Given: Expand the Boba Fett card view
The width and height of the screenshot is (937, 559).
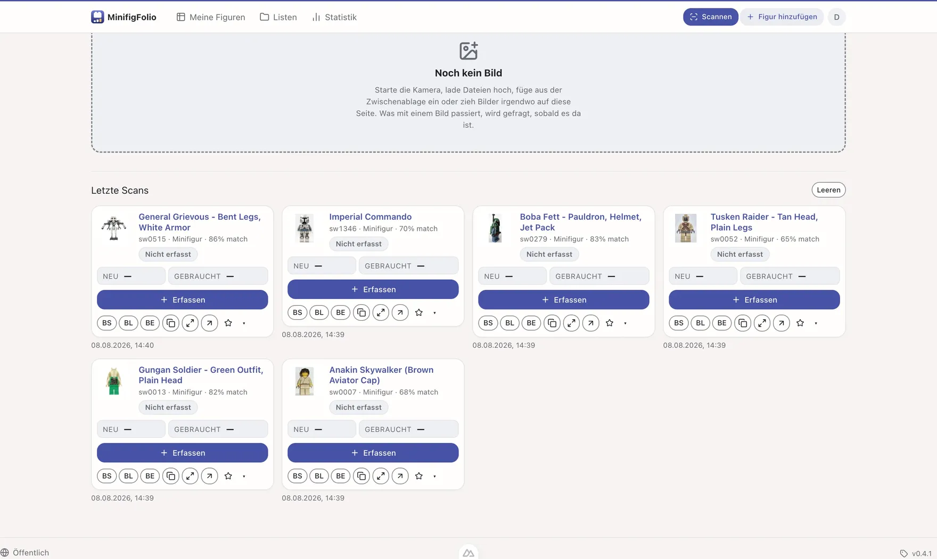Looking at the screenshot, I should coord(571,323).
